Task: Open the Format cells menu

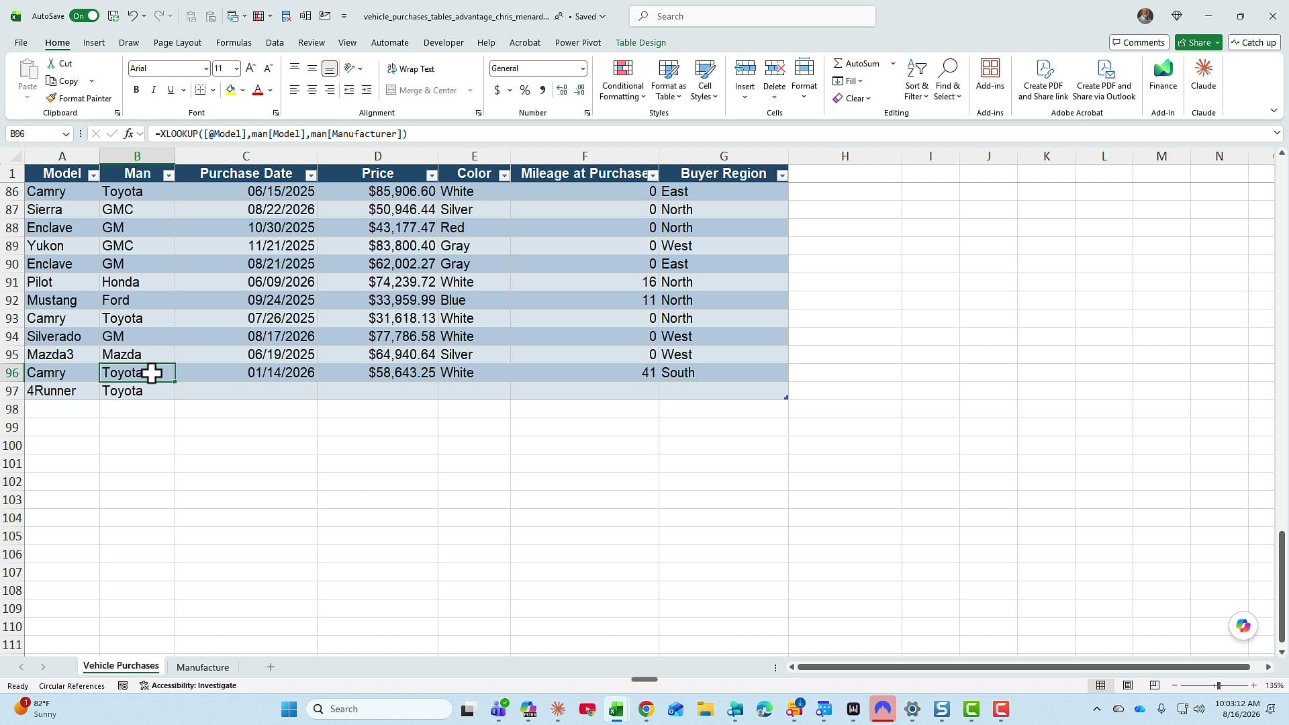Action: pos(804,79)
